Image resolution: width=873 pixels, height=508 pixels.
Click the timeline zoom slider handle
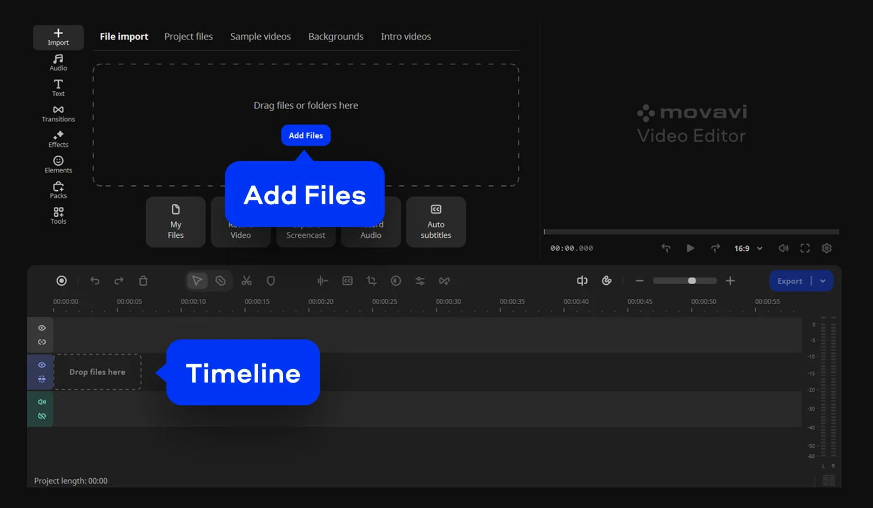pyautogui.click(x=691, y=280)
